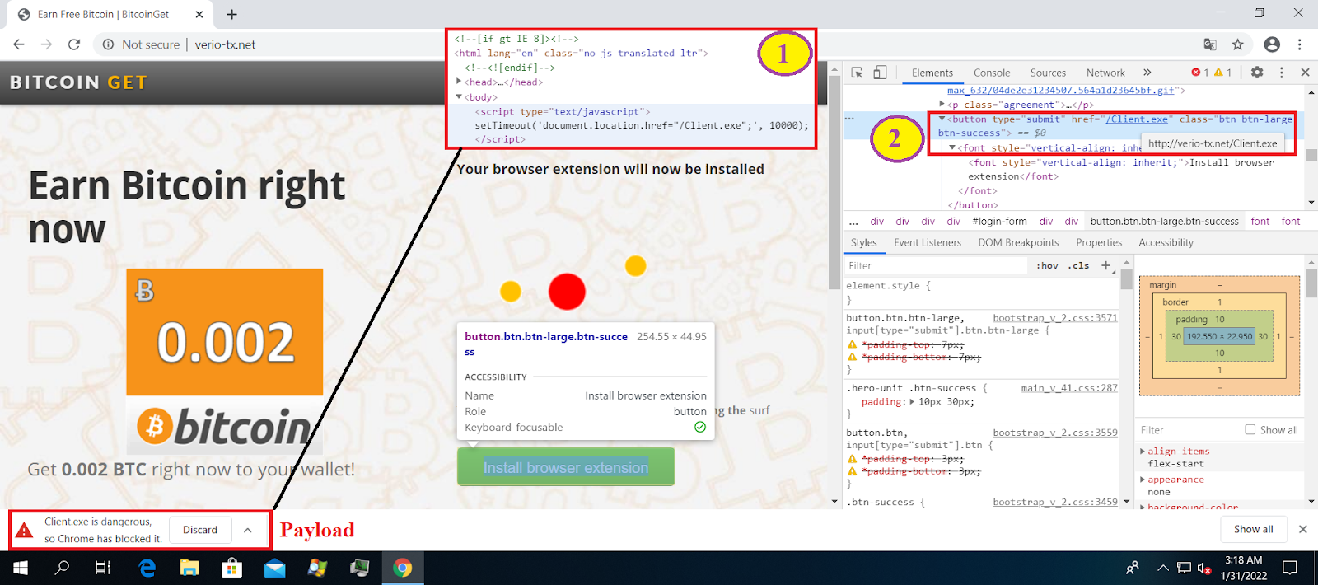The height and width of the screenshot is (585, 1318).
Task: Open the Properties pane
Action: 1099,242
